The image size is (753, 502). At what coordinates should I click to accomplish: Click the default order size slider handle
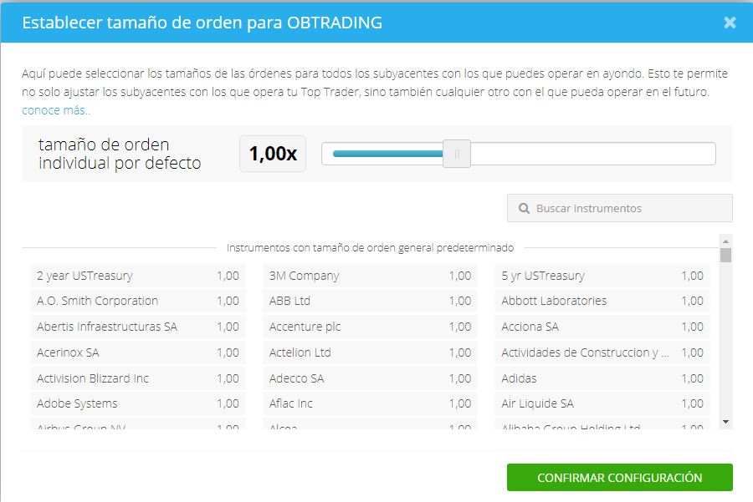point(456,154)
